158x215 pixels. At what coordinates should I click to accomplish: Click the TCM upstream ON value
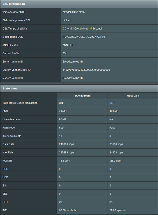111,103
